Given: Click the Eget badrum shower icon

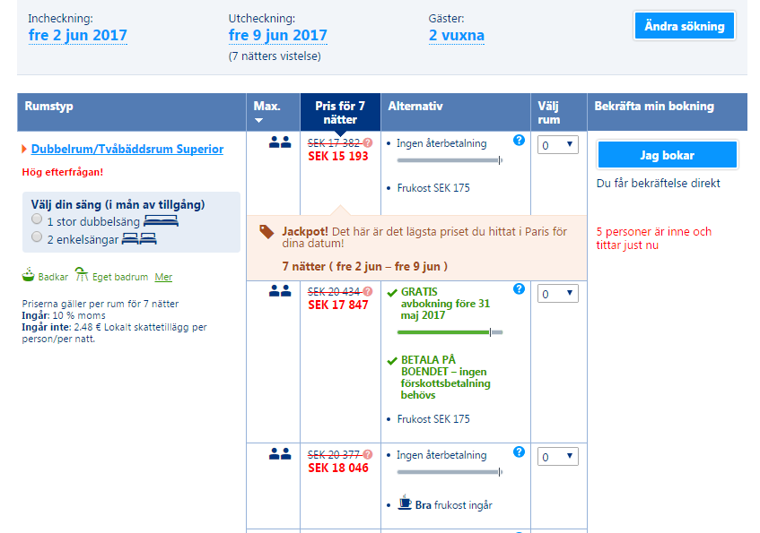Looking at the screenshot, I should [82, 274].
